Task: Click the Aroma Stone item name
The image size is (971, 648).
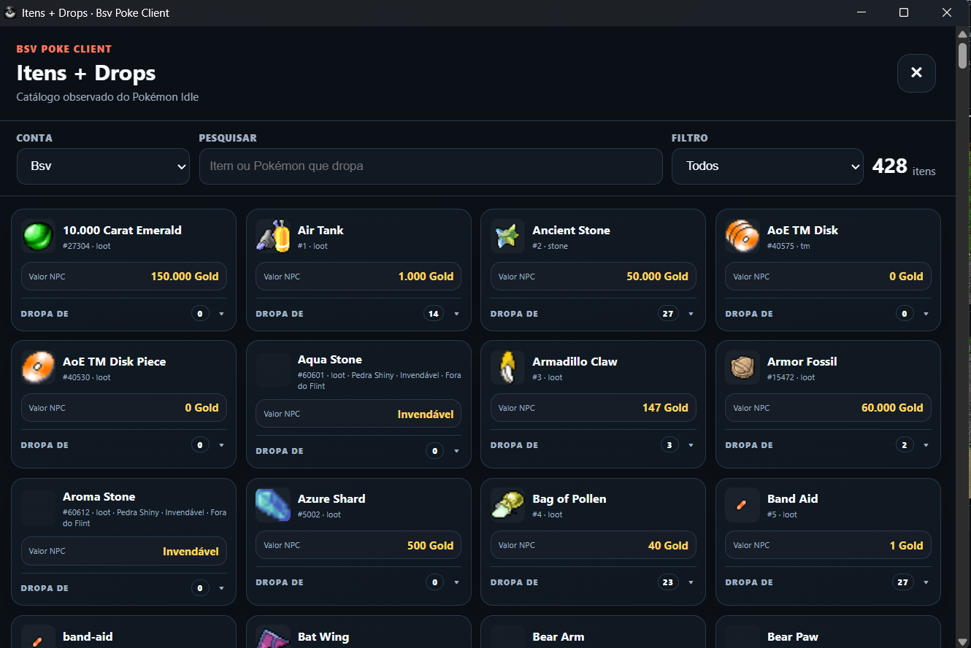Action: pyautogui.click(x=99, y=497)
